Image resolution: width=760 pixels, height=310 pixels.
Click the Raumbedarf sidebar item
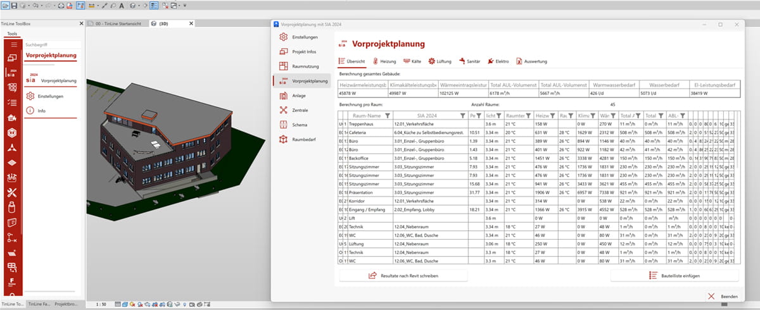tap(305, 139)
